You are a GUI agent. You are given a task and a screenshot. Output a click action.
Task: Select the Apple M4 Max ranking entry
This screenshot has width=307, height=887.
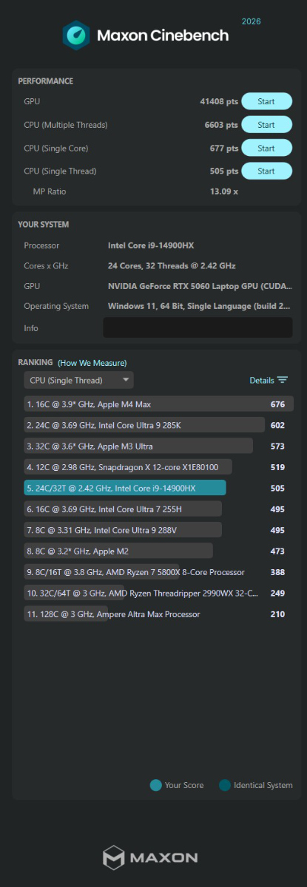pyautogui.click(x=158, y=404)
